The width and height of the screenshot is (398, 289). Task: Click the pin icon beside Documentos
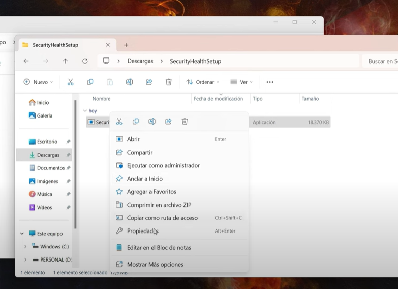pos(68,168)
